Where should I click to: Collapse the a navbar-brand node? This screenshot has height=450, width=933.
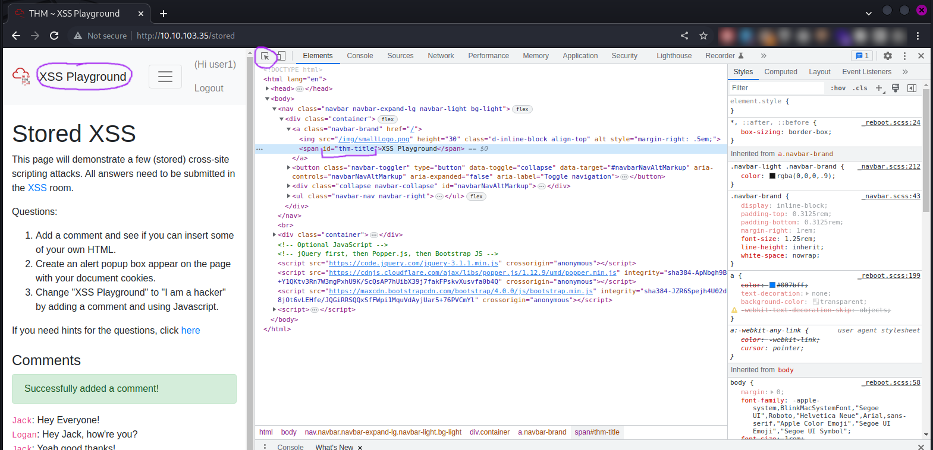(x=288, y=129)
